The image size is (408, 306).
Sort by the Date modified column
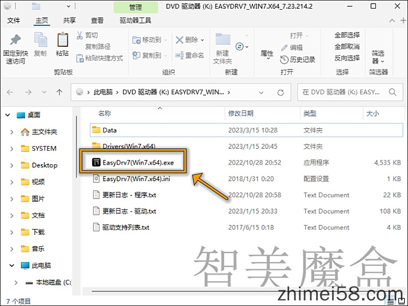click(x=241, y=113)
